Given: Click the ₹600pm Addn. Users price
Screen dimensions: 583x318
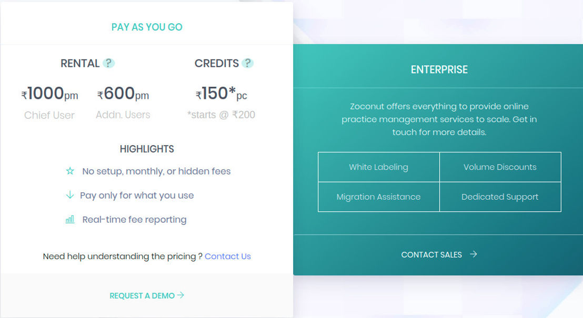Looking at the screenshot, I should [123, 94].
